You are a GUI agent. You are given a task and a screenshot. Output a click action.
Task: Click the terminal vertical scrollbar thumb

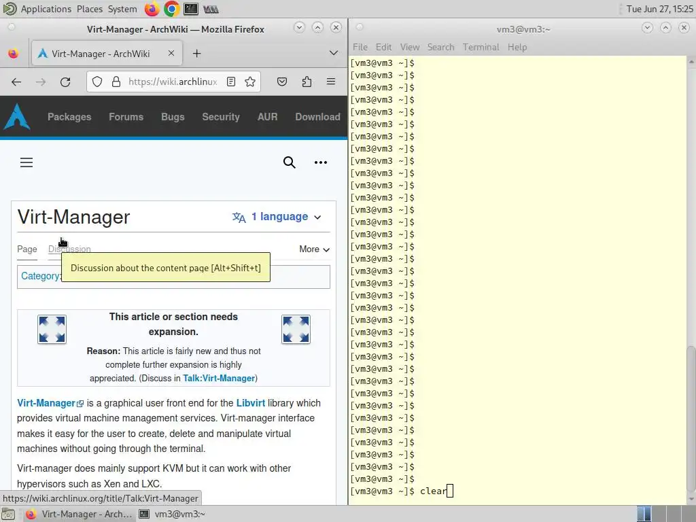click(691, 419)
